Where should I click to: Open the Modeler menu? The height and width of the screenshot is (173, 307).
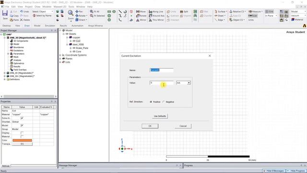pos(47,7)
